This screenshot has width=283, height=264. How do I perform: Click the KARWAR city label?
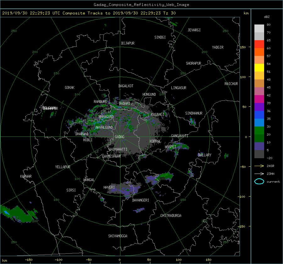coord(26,176)
